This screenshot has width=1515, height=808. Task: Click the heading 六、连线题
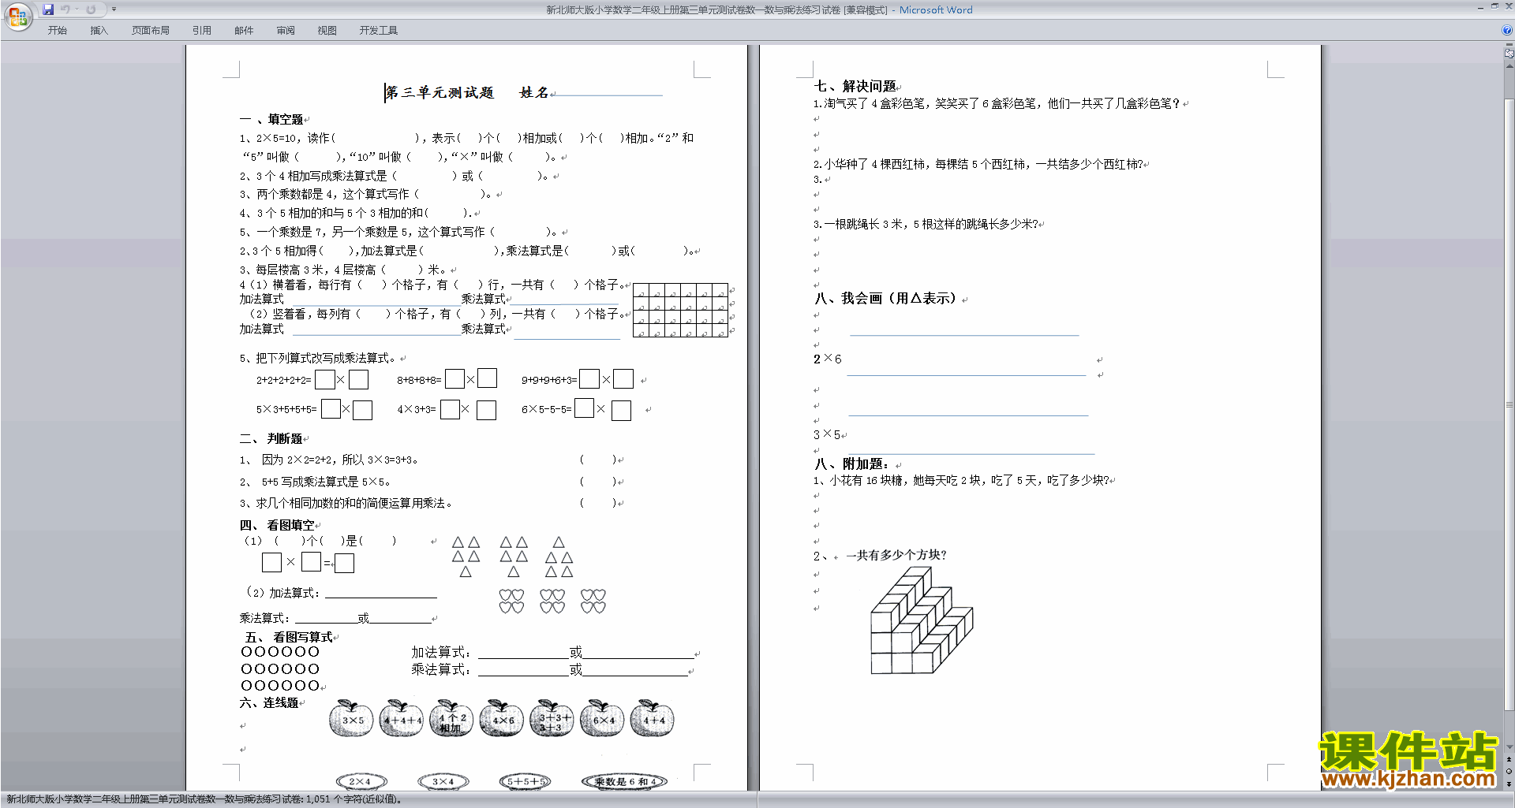(269, 702)
